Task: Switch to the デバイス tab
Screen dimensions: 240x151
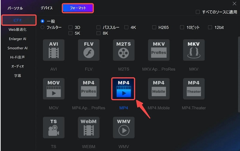Action: tap(46, 8)
